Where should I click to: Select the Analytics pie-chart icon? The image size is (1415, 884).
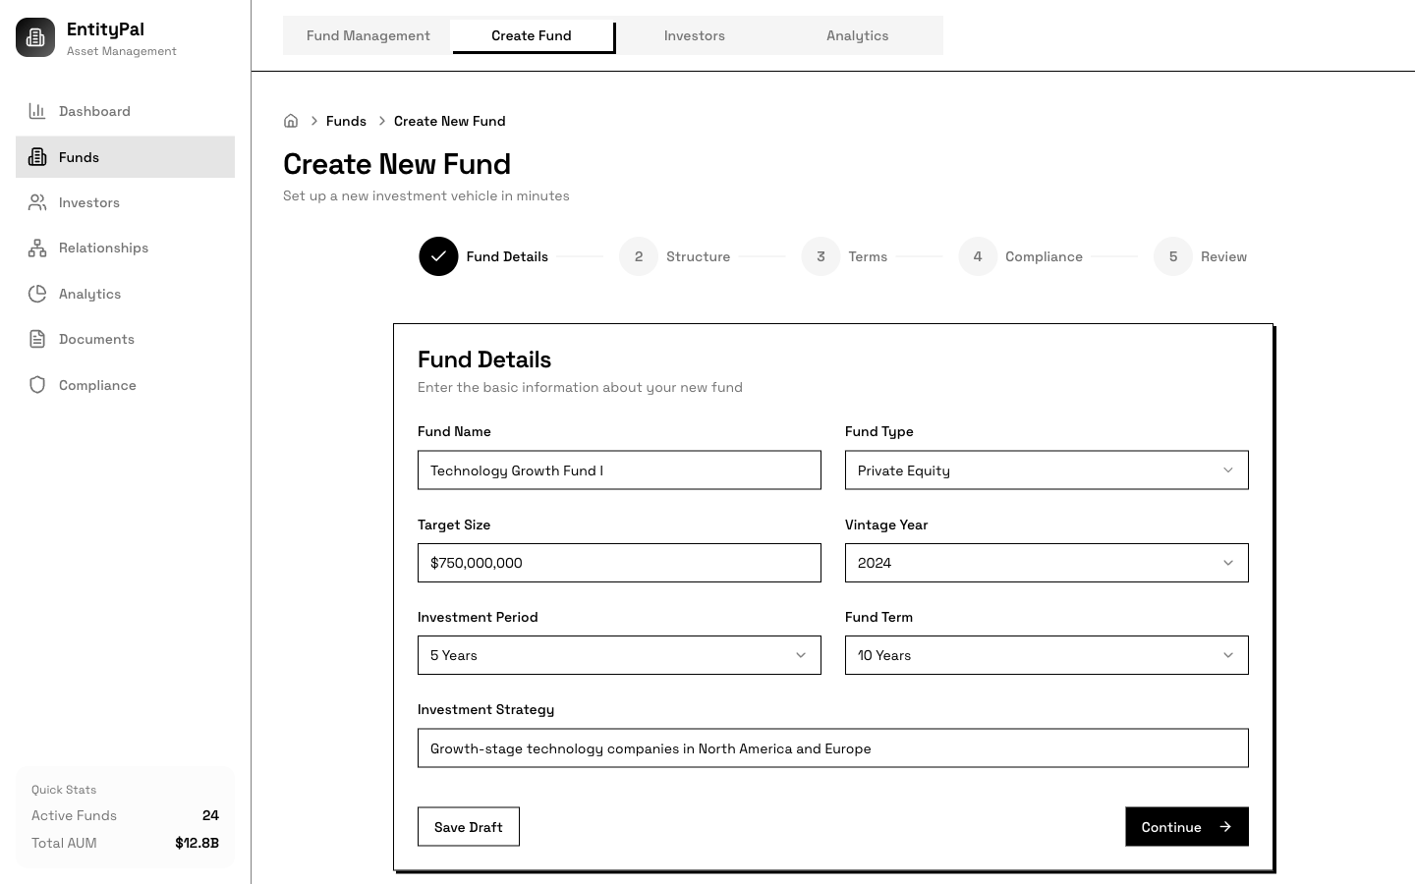36,293
